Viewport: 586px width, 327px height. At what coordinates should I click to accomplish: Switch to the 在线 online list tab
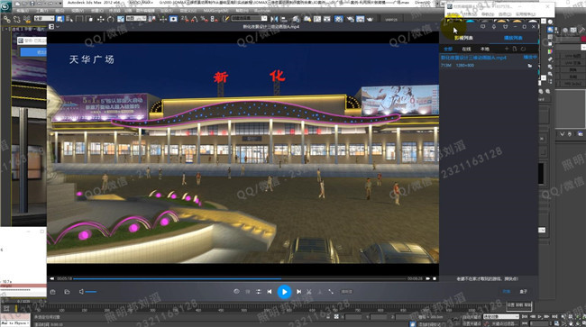point(466,49)
